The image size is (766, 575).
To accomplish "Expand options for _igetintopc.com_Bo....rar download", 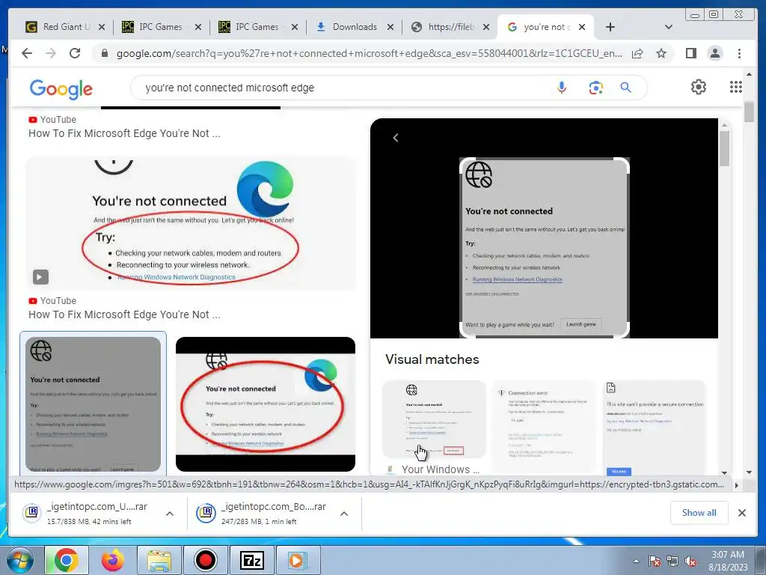I will click(344, 514).
